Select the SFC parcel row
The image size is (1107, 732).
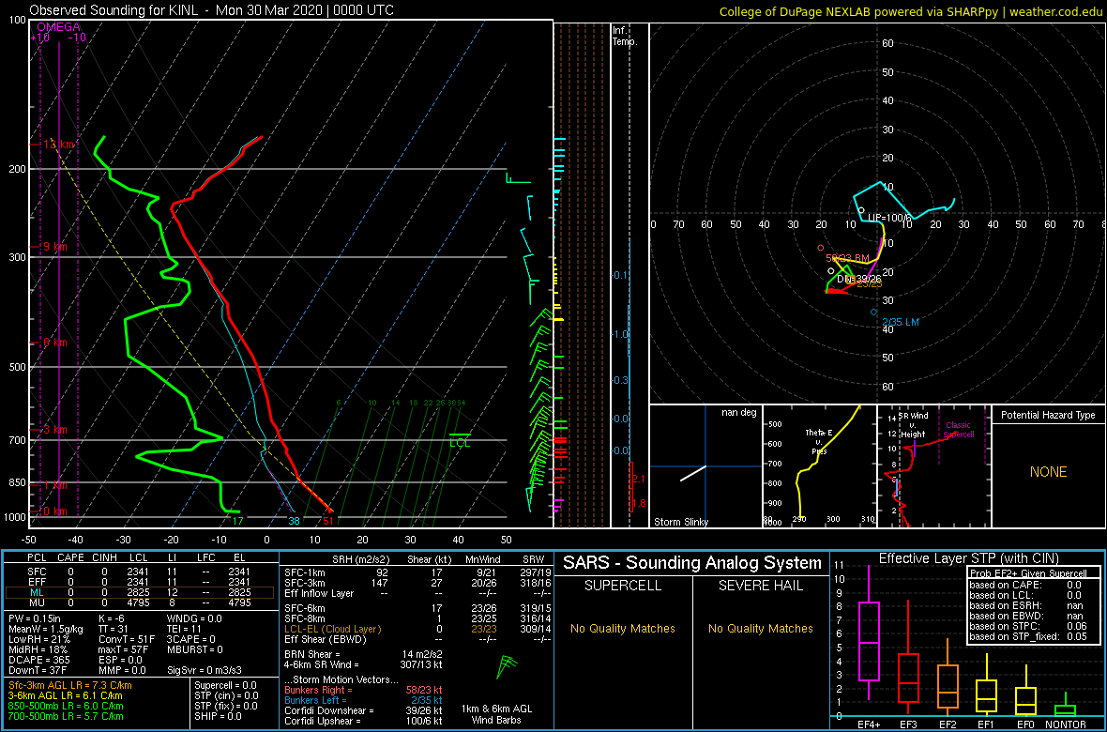click(140, 572)
